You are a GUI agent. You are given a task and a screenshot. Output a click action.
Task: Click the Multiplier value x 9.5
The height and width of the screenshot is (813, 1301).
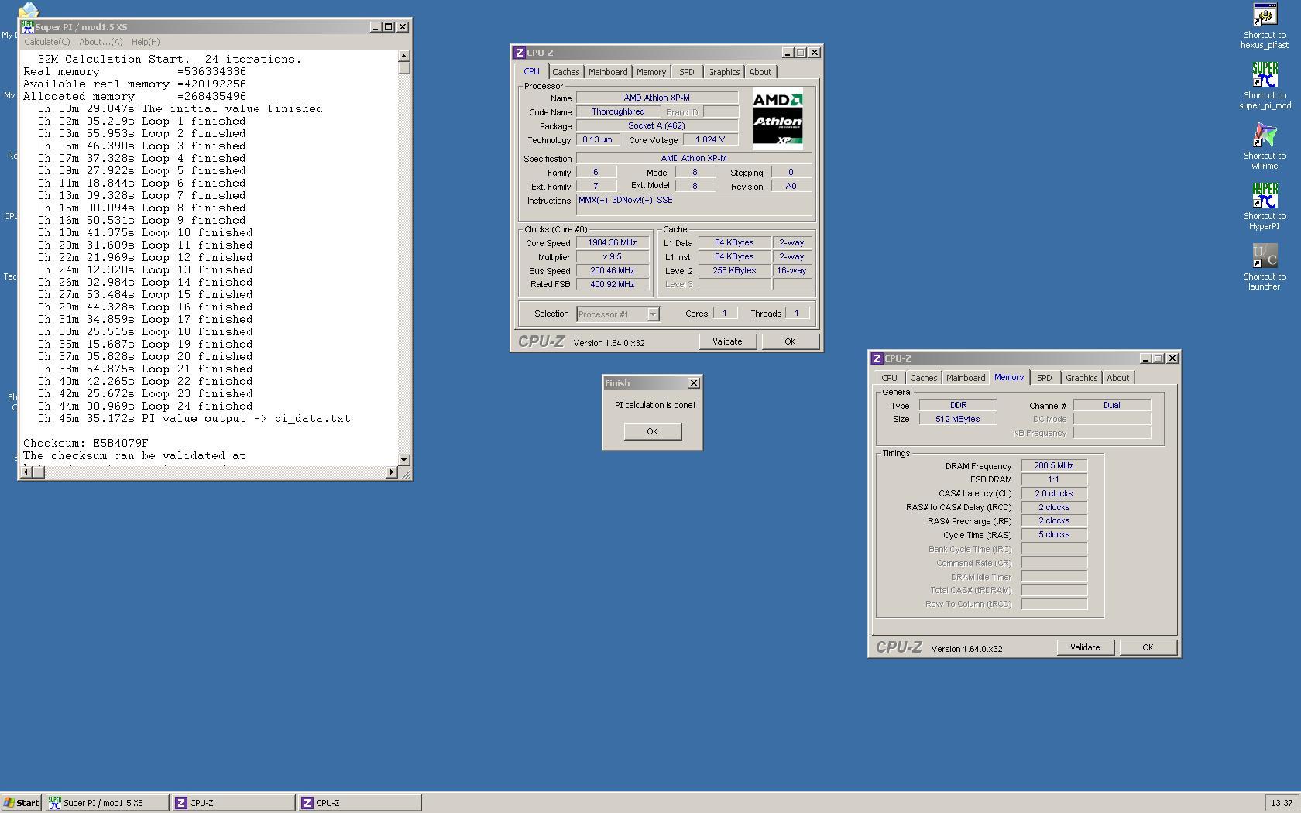[x=613, y=256]
